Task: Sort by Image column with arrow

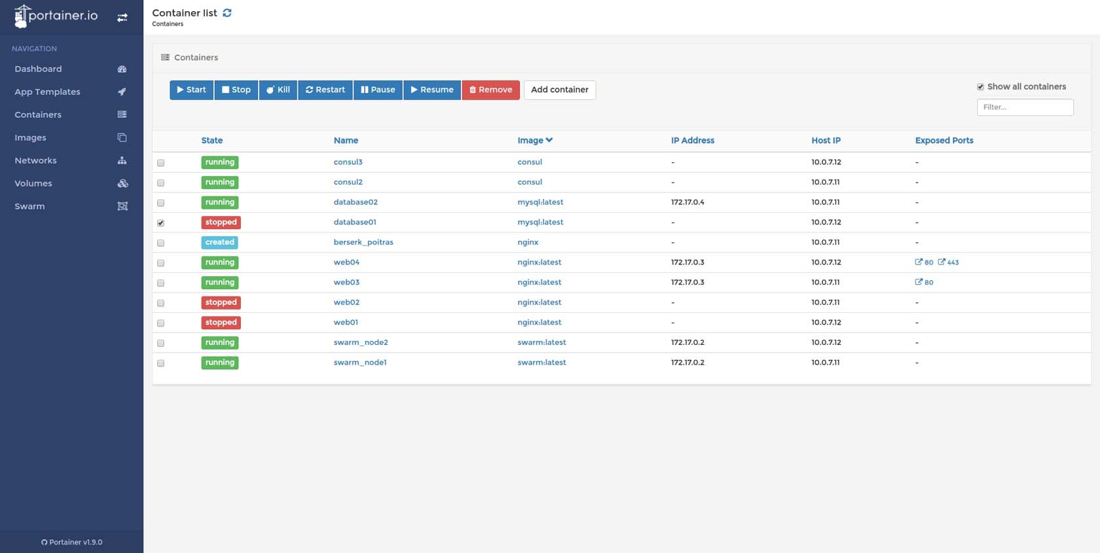Action: tap(535, 140)
